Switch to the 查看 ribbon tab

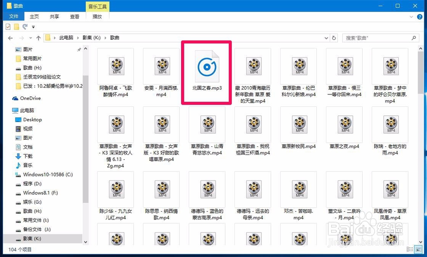(74, 17)
